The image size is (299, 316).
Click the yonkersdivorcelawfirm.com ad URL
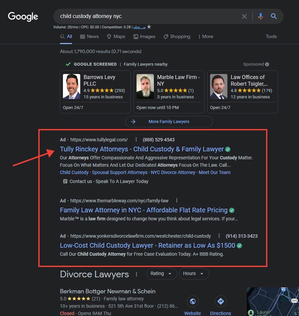point(141,236)
